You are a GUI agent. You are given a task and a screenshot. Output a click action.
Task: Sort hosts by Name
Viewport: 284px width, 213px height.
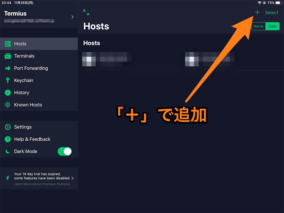258,26
